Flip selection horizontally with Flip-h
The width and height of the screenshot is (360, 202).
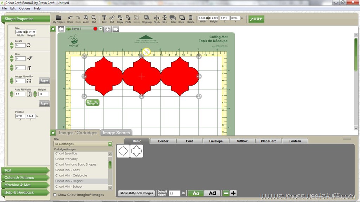(156, 19)
